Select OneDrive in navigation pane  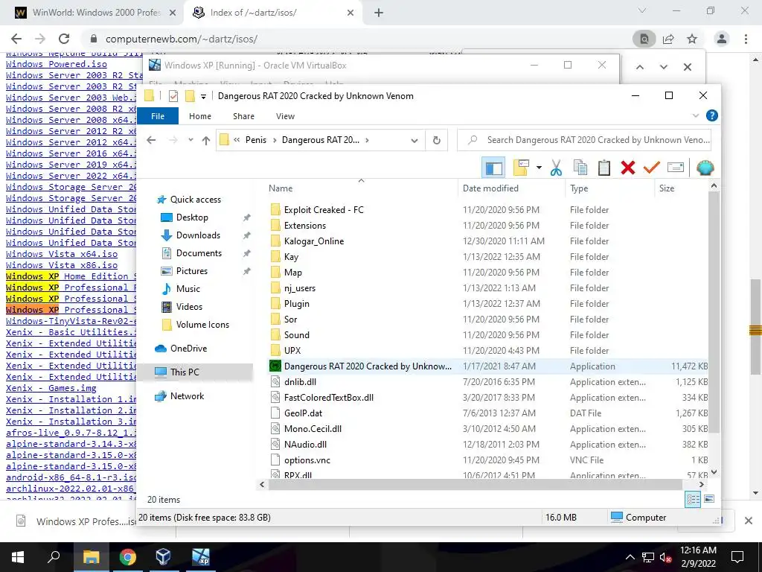click(188, 349)
